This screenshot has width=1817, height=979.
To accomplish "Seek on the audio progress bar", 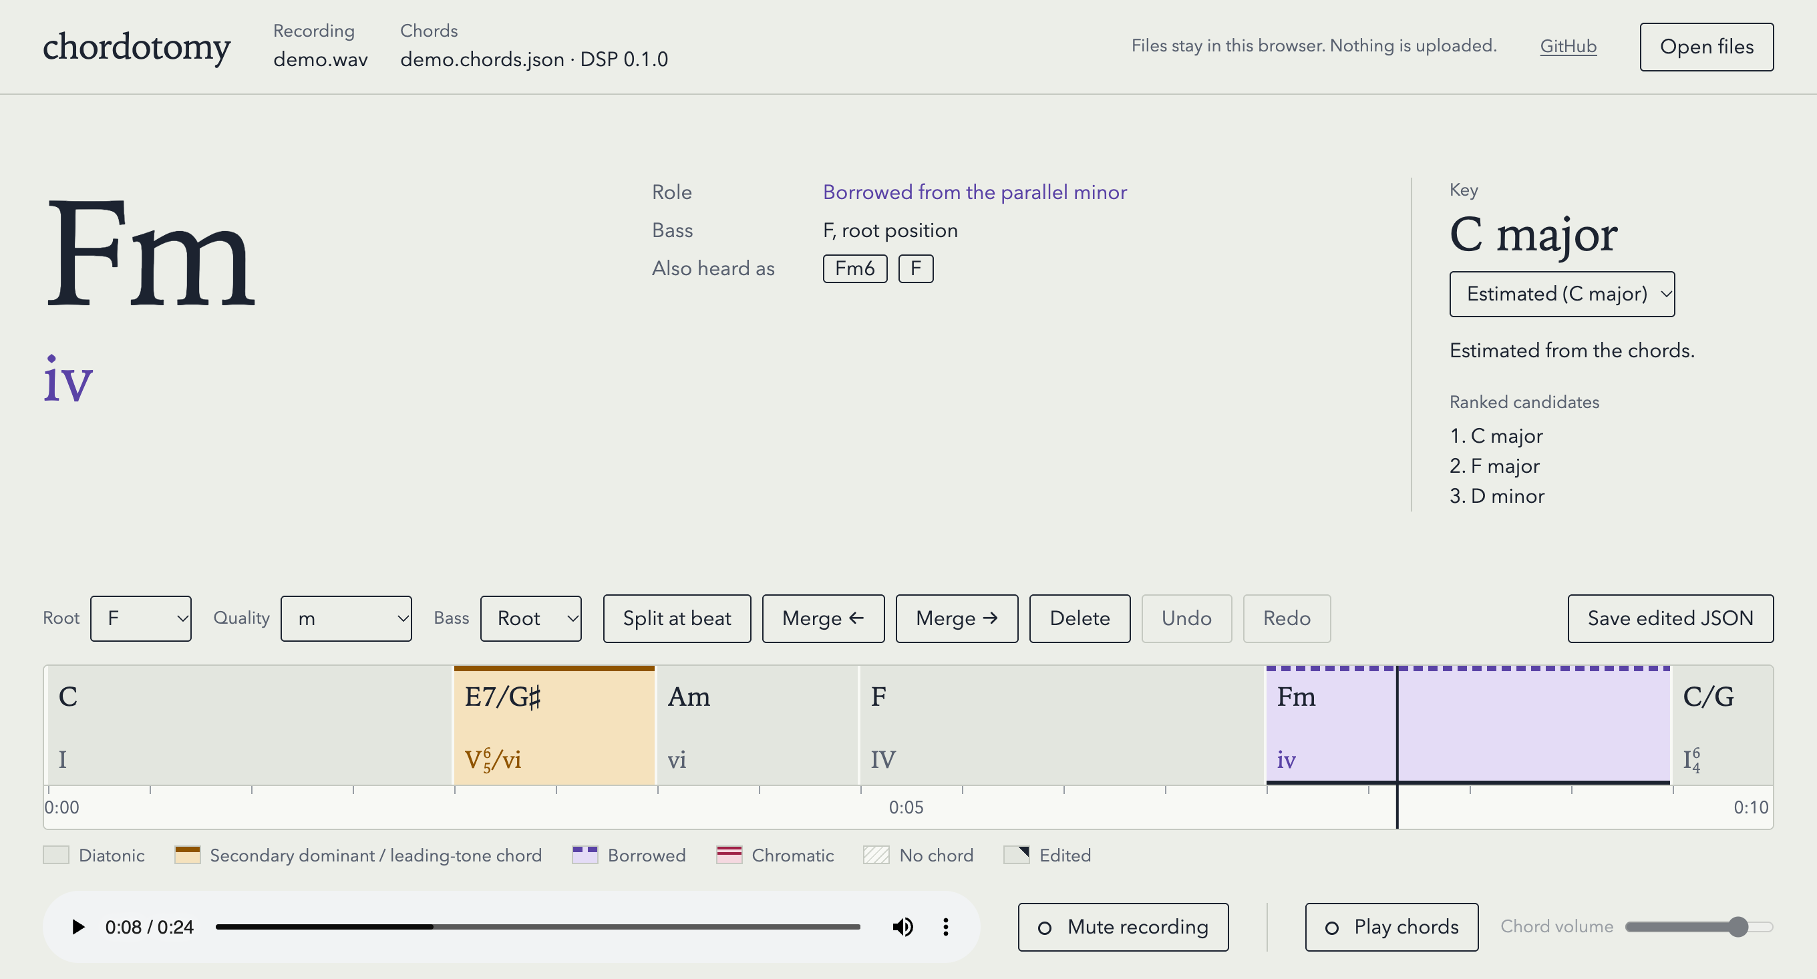I will tap(538, 927).
